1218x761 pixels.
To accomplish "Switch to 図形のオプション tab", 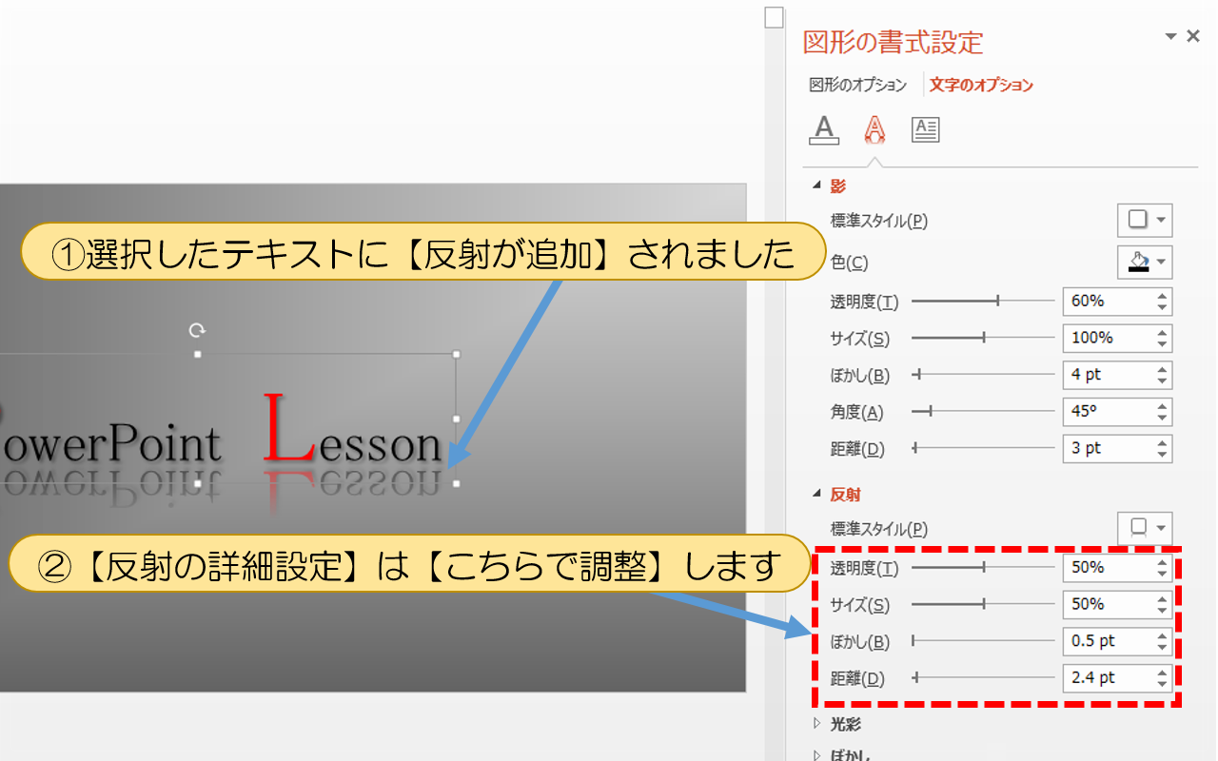I will 858,85.
